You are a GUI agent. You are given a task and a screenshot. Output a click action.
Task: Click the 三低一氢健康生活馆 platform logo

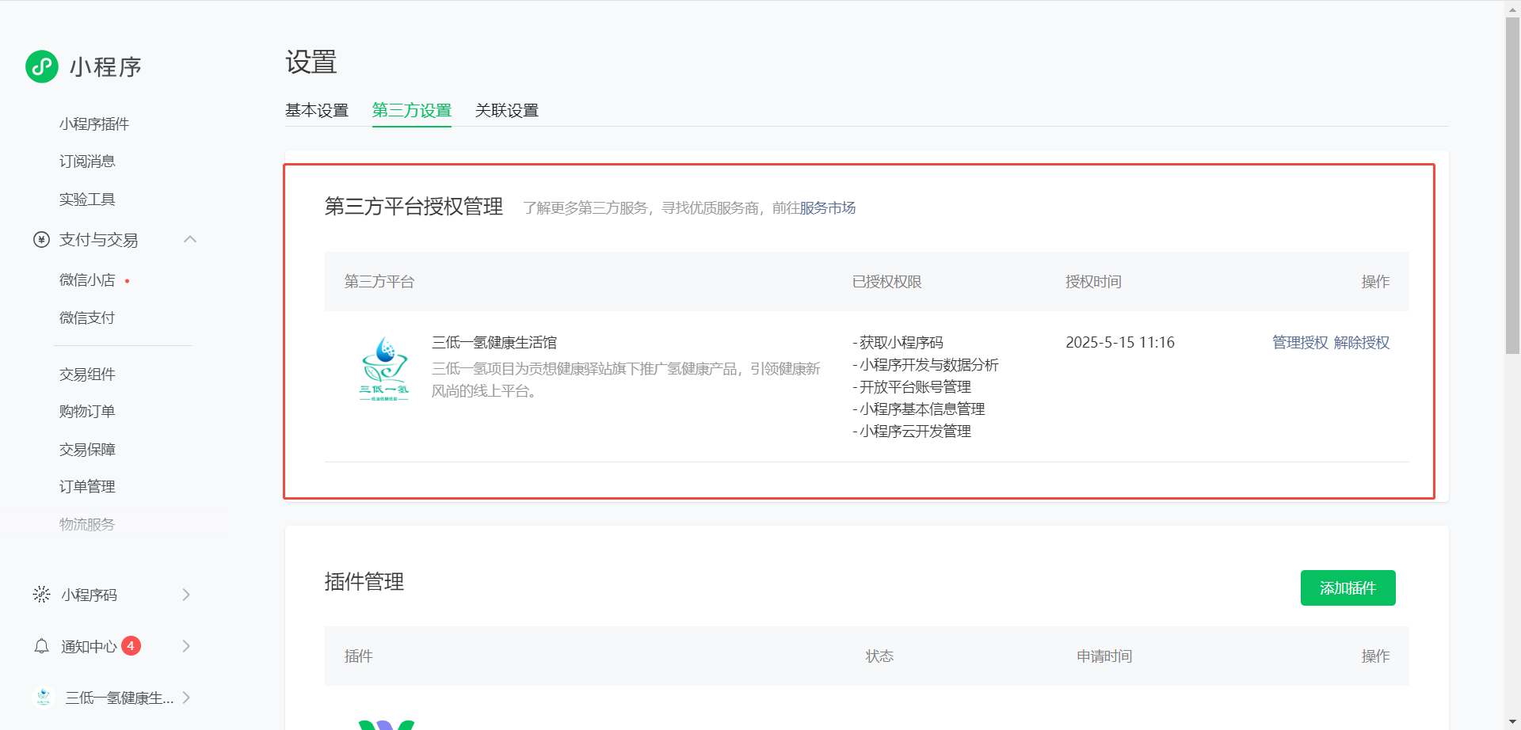tap(384, 368)
